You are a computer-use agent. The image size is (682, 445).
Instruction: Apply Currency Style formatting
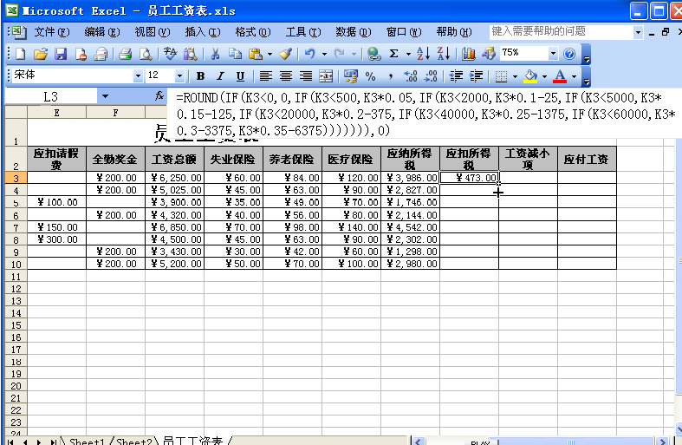[x=351, y=76]
